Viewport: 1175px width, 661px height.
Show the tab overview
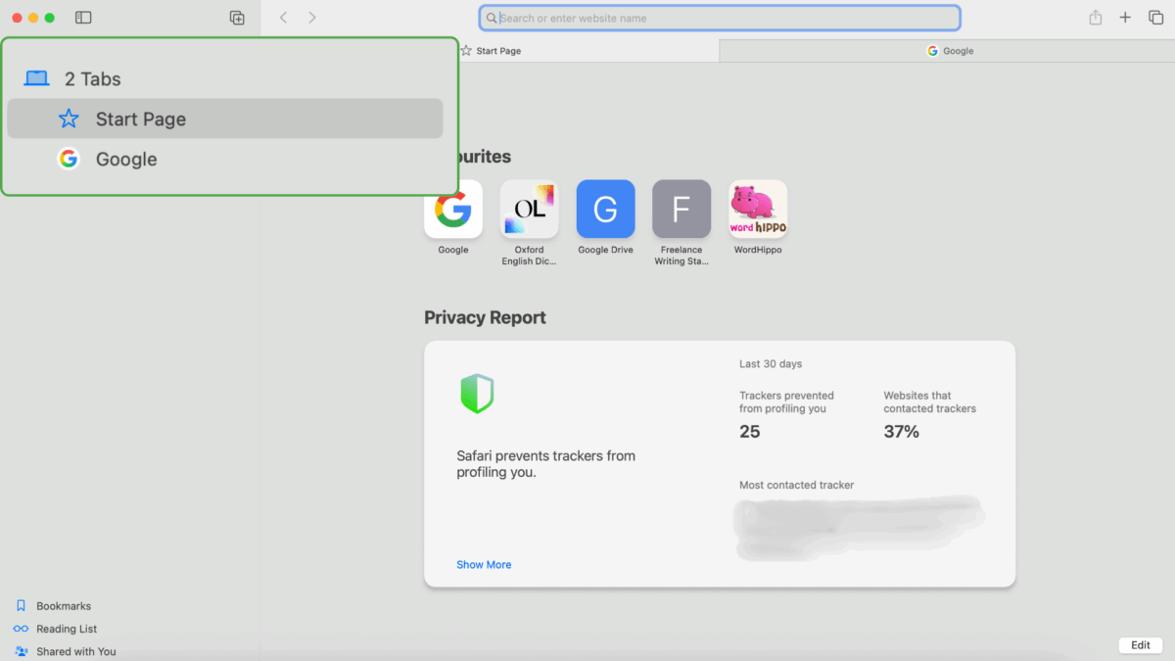[x=1155, y=18]
